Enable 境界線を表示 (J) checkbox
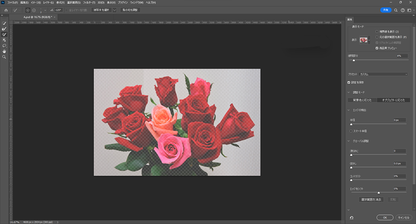Screen dimensions: 416x224 (x=377, y=32)
